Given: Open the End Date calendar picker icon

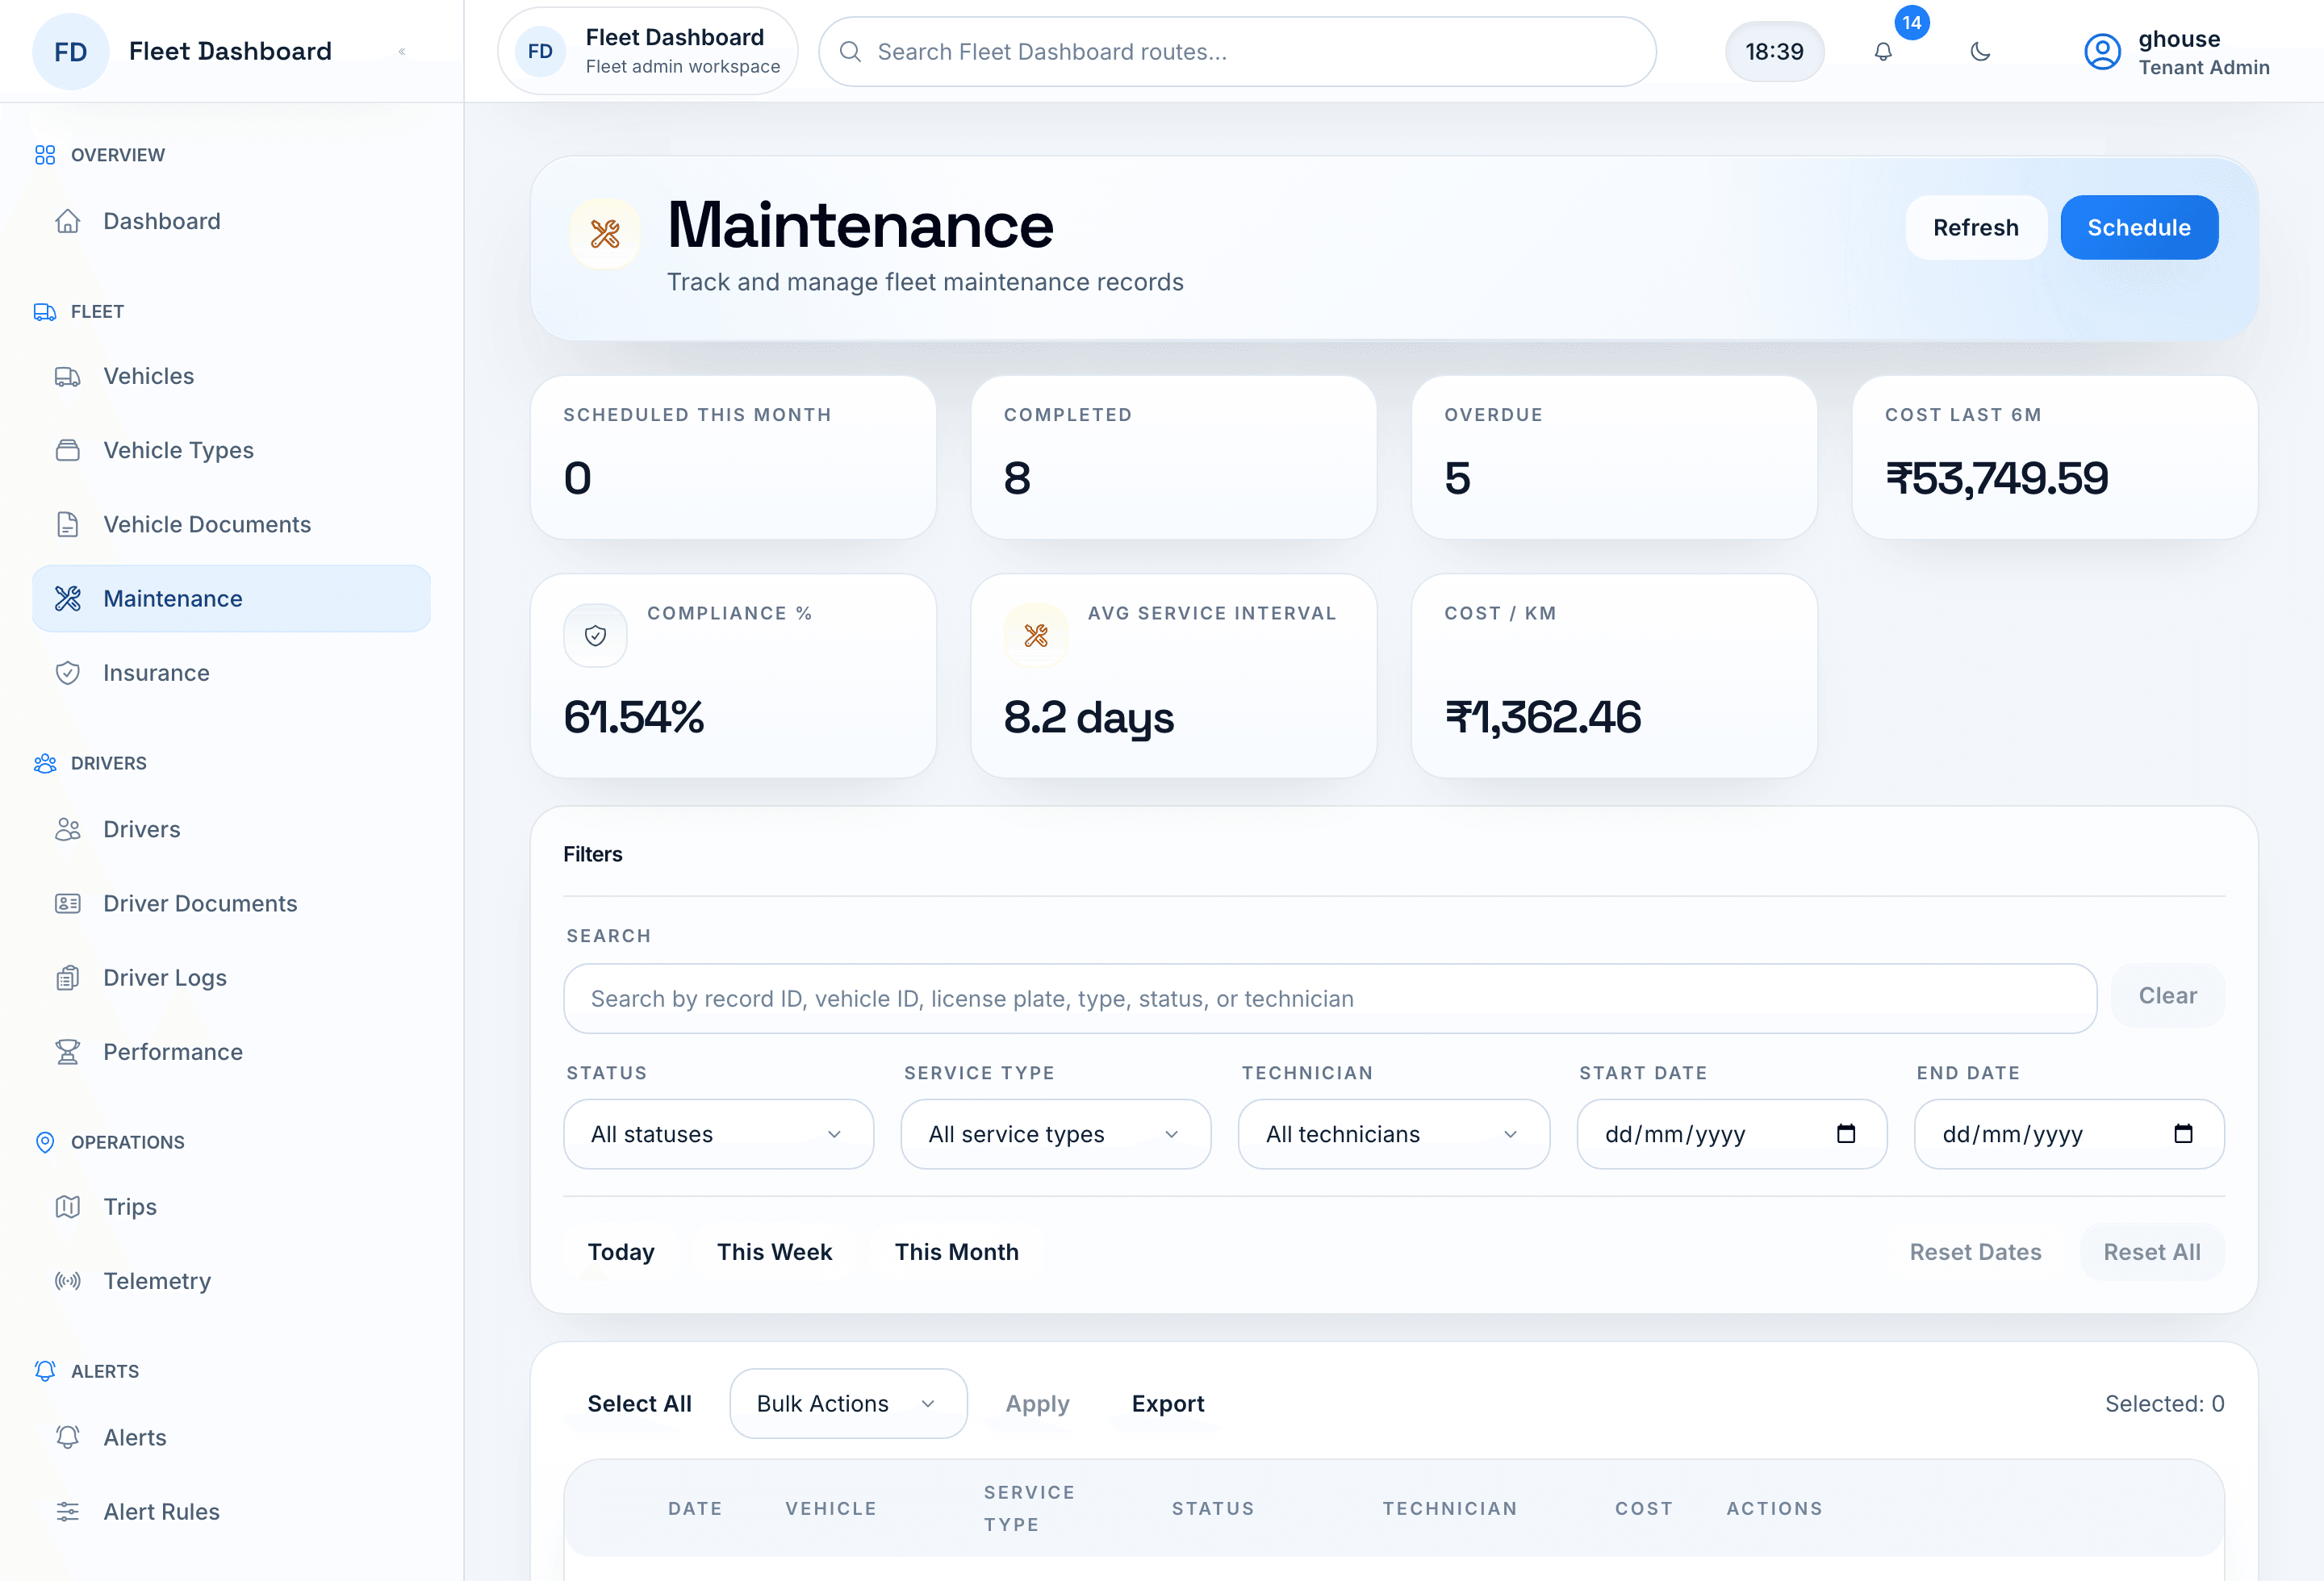Looking at the screenshot, I should 2183,1133.
